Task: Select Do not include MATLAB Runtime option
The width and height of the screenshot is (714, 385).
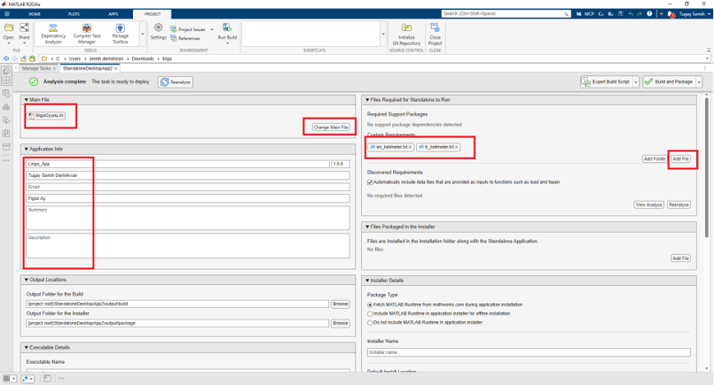Action: (370, 323)
